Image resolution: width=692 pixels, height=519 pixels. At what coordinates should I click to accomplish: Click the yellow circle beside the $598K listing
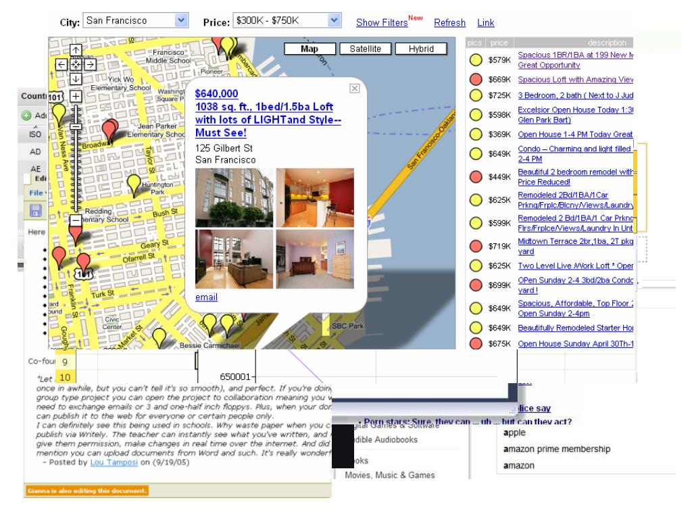click(476, 115)
